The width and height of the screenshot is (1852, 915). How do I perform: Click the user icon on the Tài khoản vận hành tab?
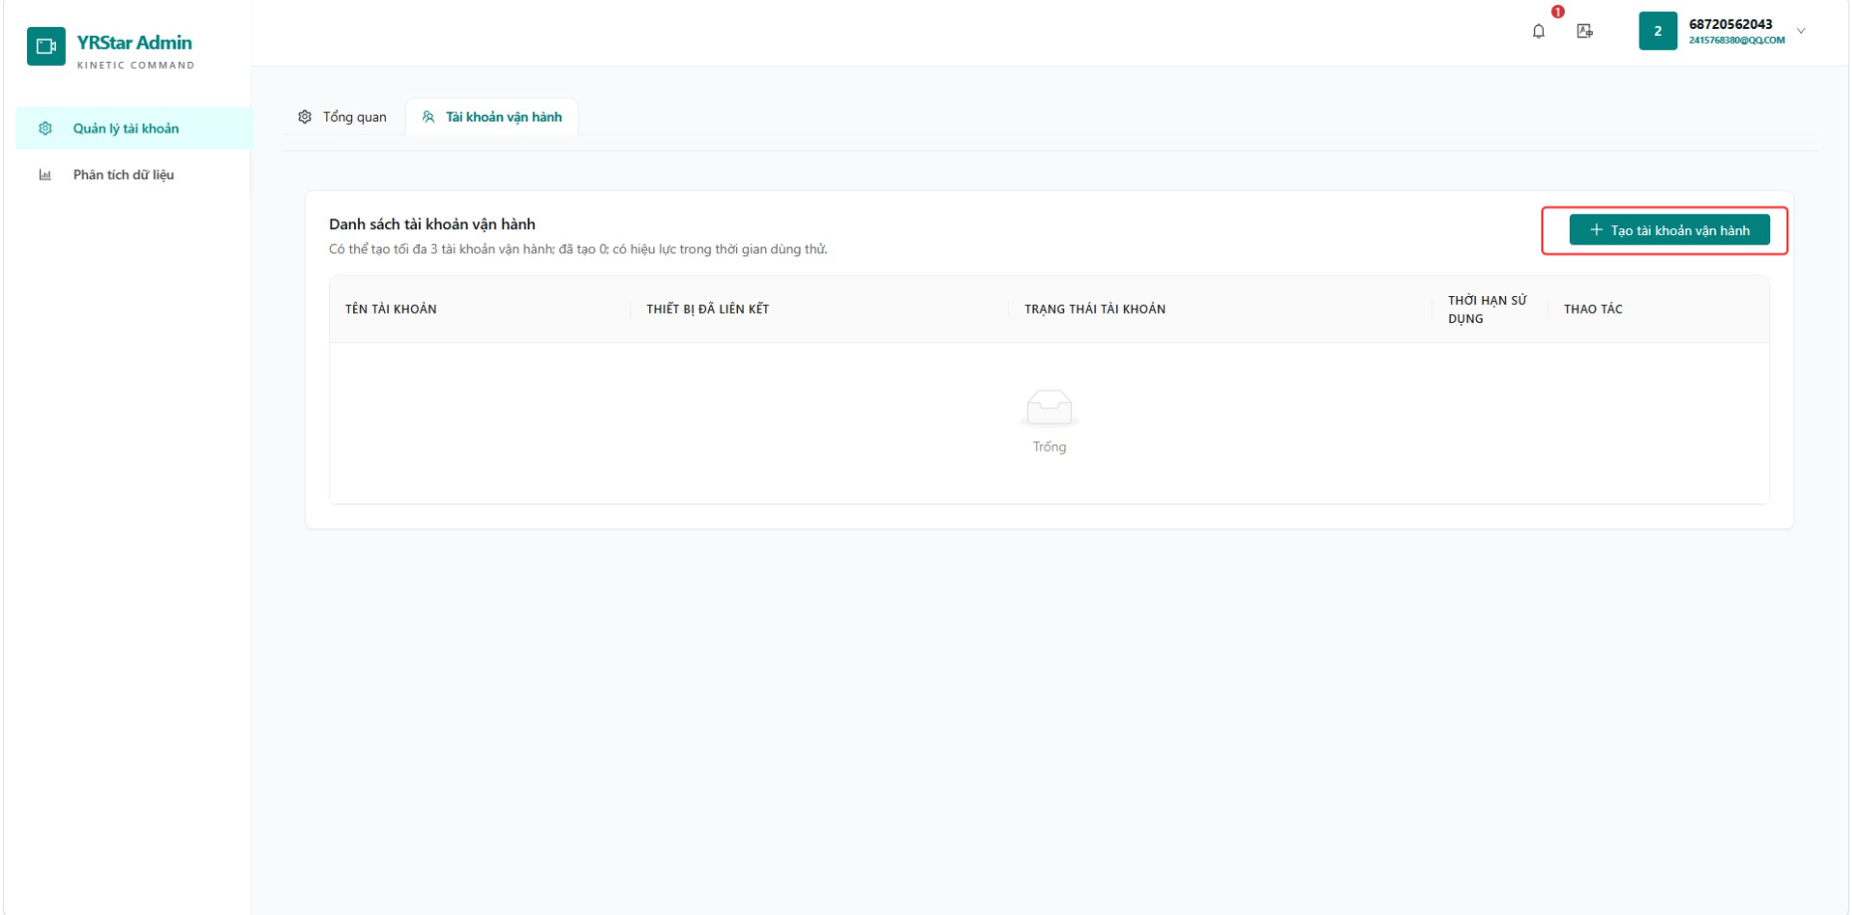coord(429,117)
